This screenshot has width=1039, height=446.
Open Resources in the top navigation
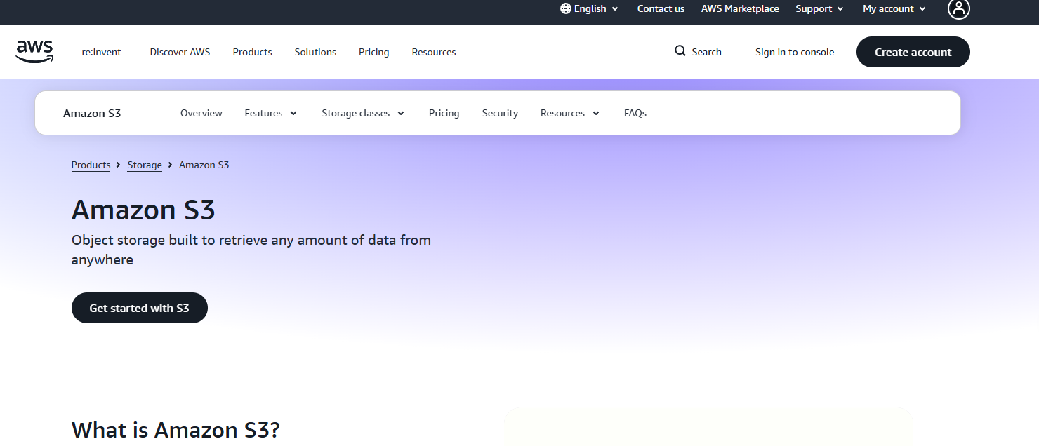tap(434, 52)
